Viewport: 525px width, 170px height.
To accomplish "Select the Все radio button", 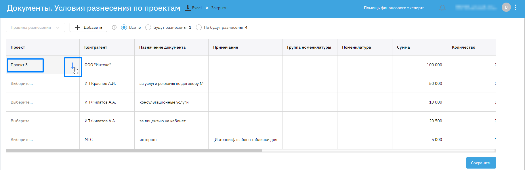I will 124,27.
